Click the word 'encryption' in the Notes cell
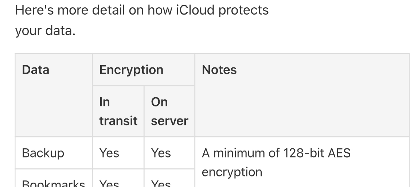This screenshot has height=187, width=410. coord(232,172)
